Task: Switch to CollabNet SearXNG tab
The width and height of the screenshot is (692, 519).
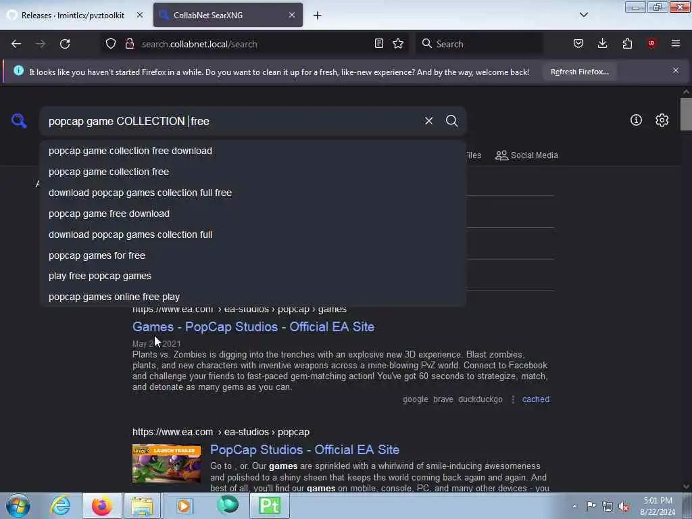Action: tap(228, 16)
